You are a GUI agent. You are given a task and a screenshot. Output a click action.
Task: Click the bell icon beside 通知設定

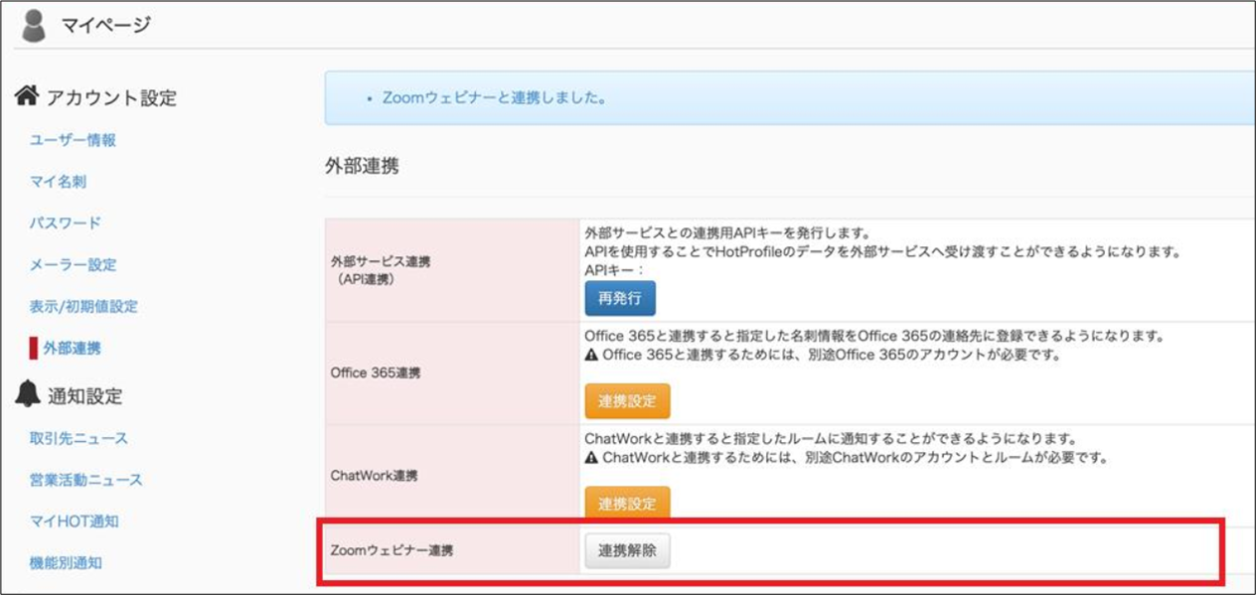(27, 395)
